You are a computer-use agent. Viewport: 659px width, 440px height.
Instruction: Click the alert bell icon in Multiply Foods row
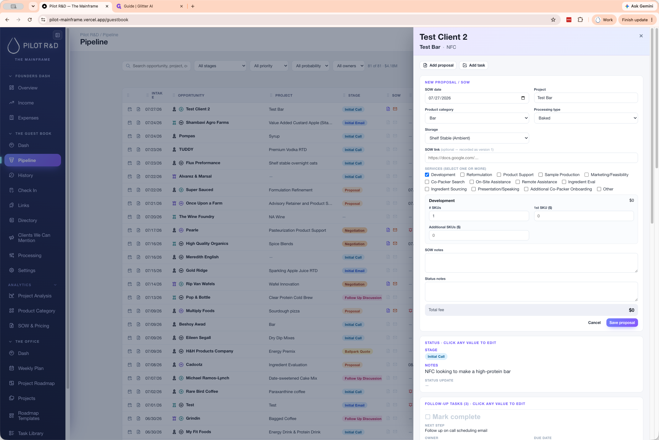(x=411, y=311)
